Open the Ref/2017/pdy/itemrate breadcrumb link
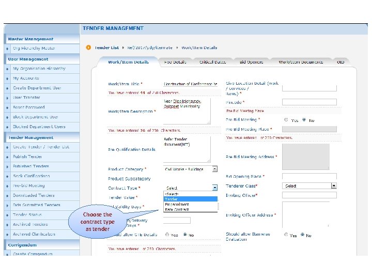372x279 pixels. pyautogui.click(x=150, y=48)
